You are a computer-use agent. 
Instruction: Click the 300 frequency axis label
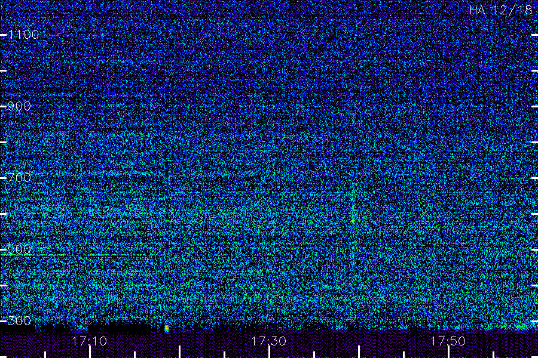point(19,320)
